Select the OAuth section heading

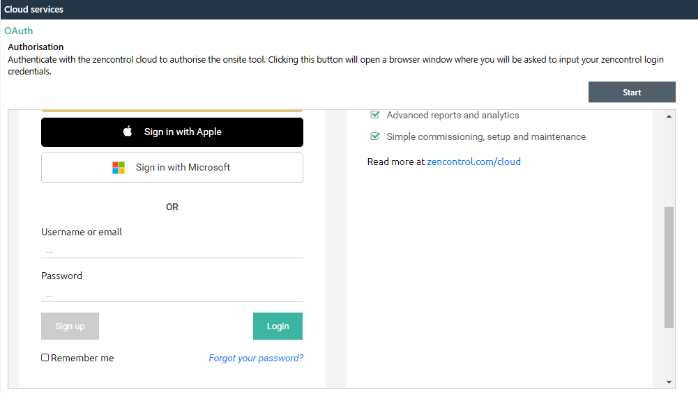tap(19, 31)
